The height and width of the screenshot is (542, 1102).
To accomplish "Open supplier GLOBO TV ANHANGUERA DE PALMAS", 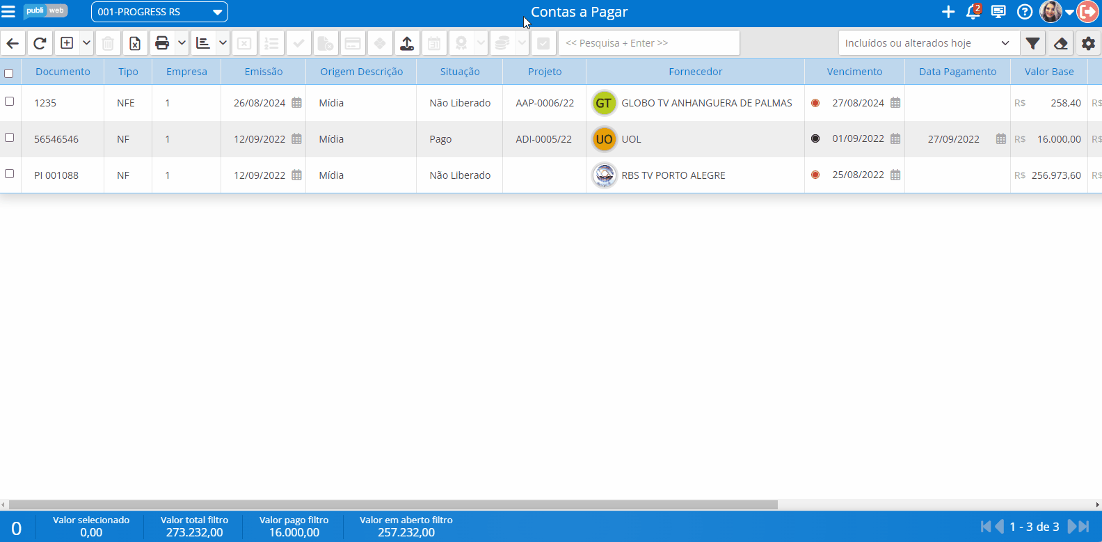I will coord(707,103).
